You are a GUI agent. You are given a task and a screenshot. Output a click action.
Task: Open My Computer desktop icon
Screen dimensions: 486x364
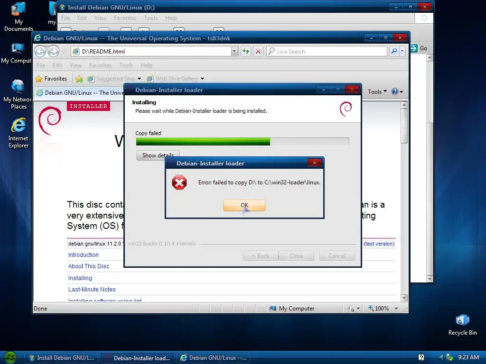(x=16, y=53)
